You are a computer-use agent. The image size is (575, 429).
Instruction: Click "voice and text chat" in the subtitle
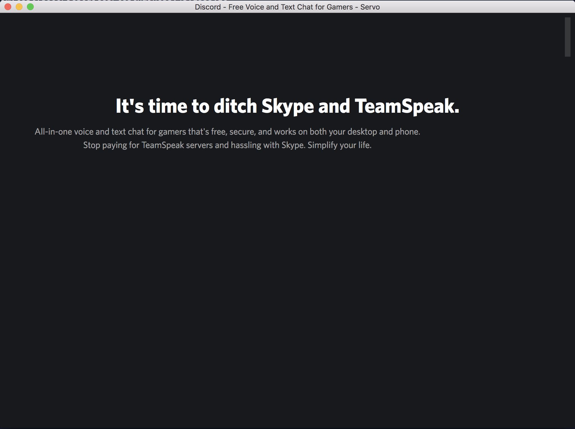tap(109, 132)
